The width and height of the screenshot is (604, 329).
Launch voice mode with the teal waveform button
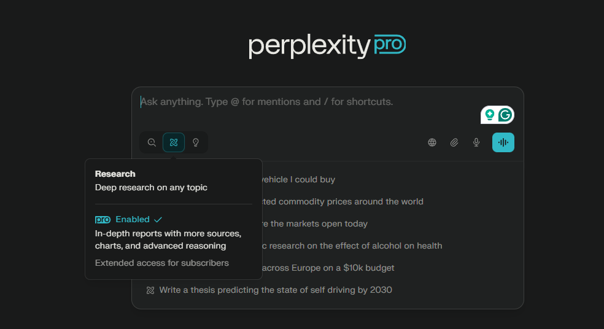503,142
